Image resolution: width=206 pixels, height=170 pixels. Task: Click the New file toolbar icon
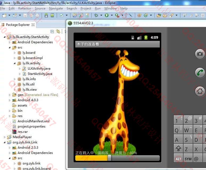[x=4, y=15]
